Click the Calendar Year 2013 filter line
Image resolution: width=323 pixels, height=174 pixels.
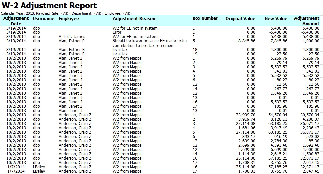66,13
